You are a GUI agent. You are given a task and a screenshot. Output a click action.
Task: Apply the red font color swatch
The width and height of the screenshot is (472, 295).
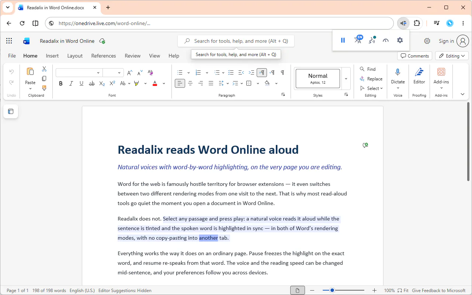[155, 83]
